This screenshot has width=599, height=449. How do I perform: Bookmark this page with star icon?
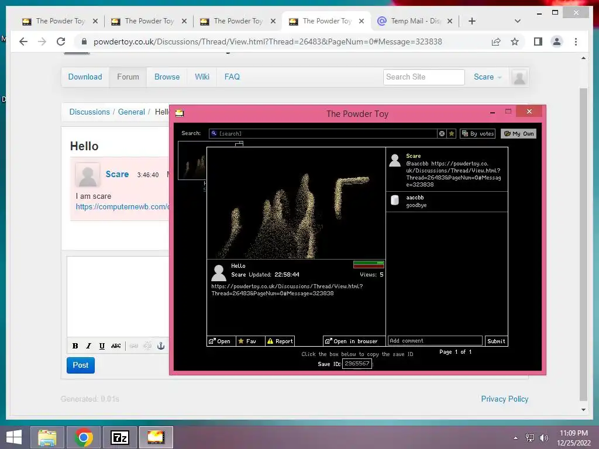pyautogui.click(x=515, y=42)
